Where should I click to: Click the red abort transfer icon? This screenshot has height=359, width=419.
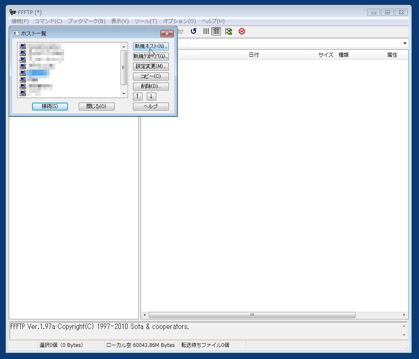(x=242, y=31)
